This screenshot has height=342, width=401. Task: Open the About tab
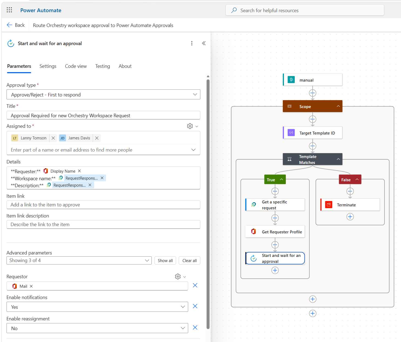[125, 66]
